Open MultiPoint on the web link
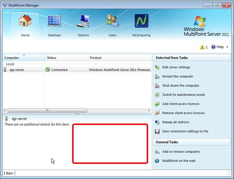The height and width of the screenshot is (179, 234). tap(179, 161)
